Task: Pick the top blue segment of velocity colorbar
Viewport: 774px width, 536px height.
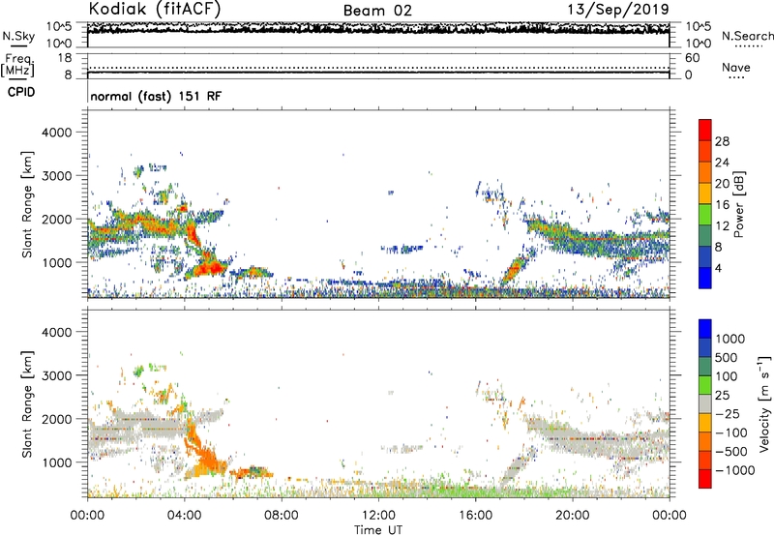Action: (x=705, y=329)
